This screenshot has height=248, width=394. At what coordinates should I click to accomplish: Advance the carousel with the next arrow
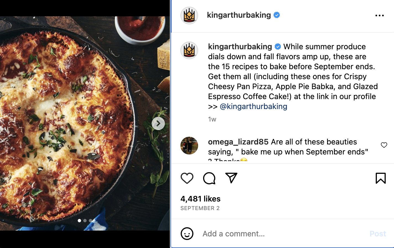tap(158, 123)
